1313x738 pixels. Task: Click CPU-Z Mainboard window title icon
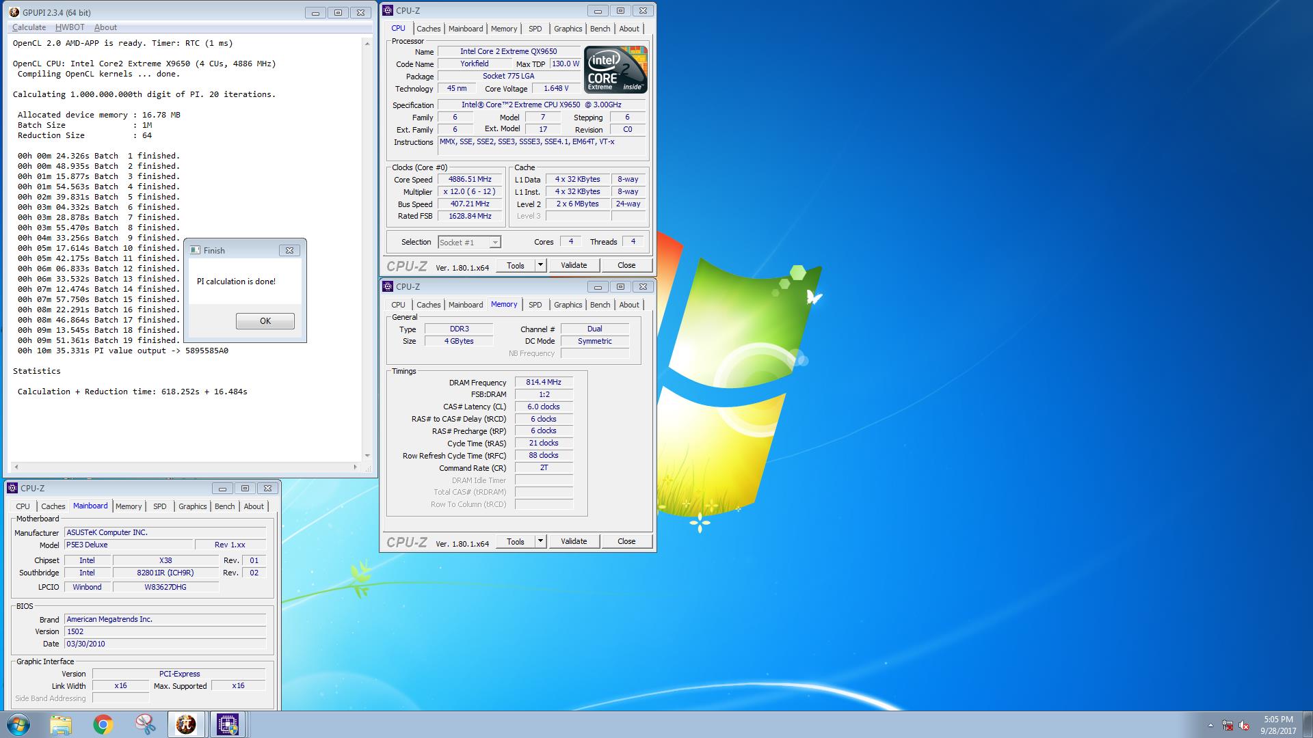[x=12, y=488]
